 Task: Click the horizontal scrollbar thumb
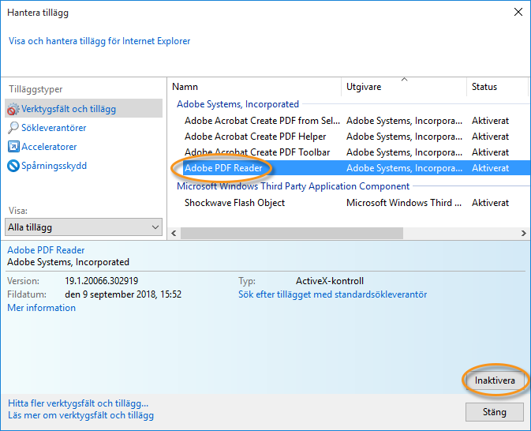pyautogui.click(x=292, y=233)
